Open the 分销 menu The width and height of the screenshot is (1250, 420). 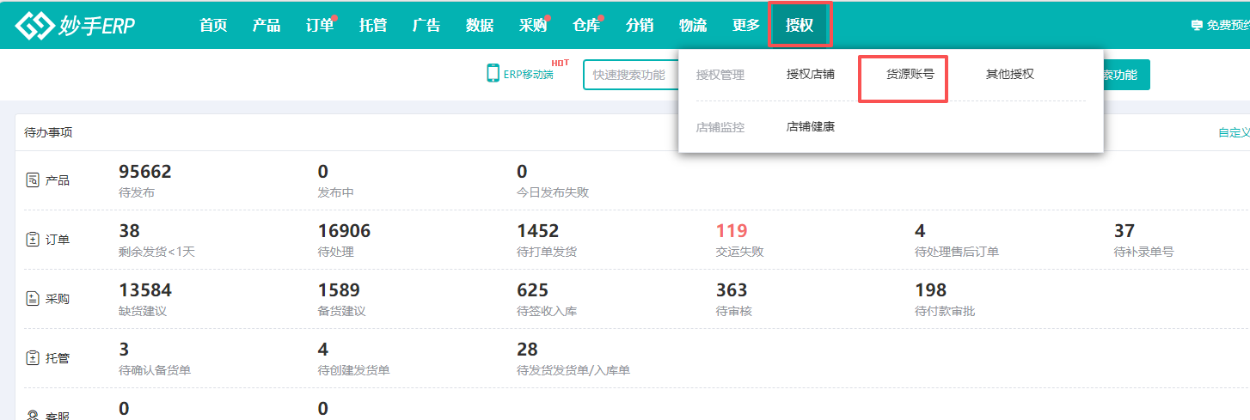(640, 26)
